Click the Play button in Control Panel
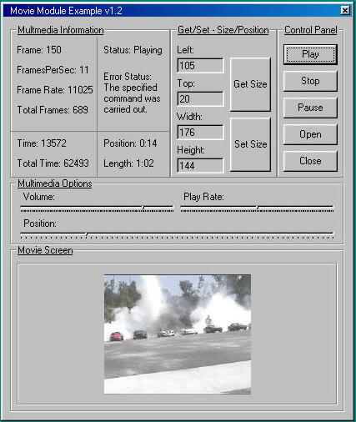Viewport: 356px width, 422px height. point(310,54)
